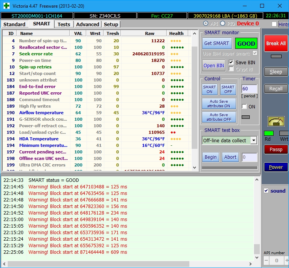This screenshot has height=268, width=289.
Task: Click the indicator bar under Break All
Action: click(x=276, y=56)
